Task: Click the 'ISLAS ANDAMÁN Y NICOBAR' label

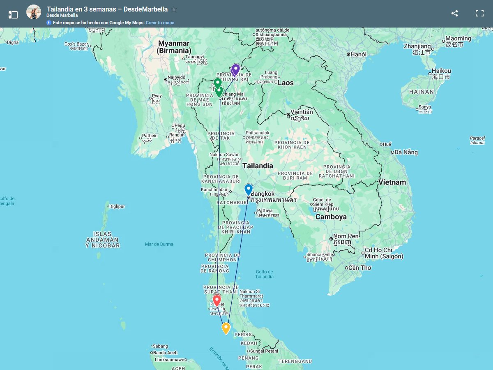Action: coord(102,240)
